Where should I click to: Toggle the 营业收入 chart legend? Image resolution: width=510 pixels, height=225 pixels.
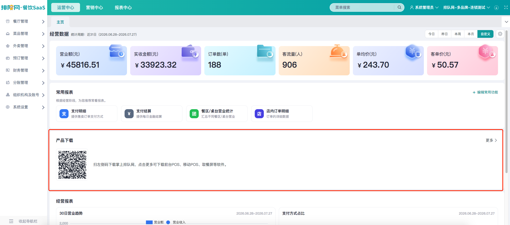pos(176,222)
